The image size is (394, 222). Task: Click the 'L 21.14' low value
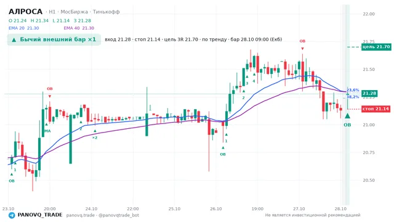[61, 20]
